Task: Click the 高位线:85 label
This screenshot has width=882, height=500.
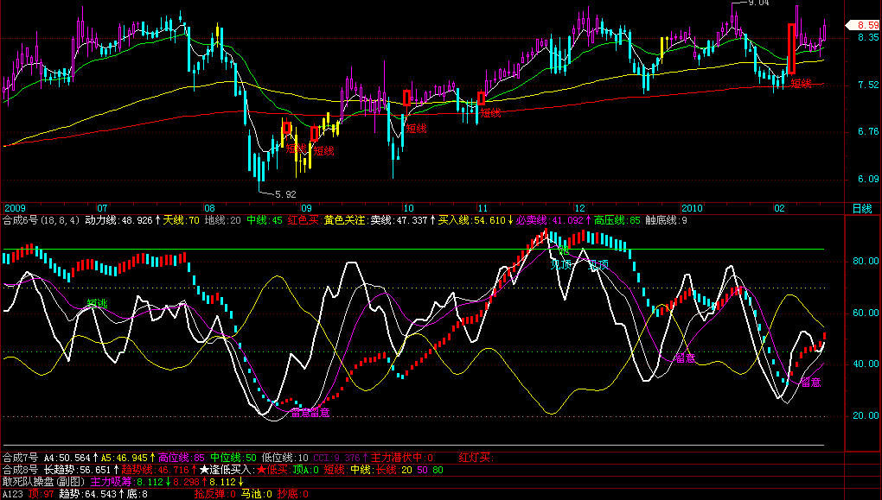Action: [x=181, y=458]
